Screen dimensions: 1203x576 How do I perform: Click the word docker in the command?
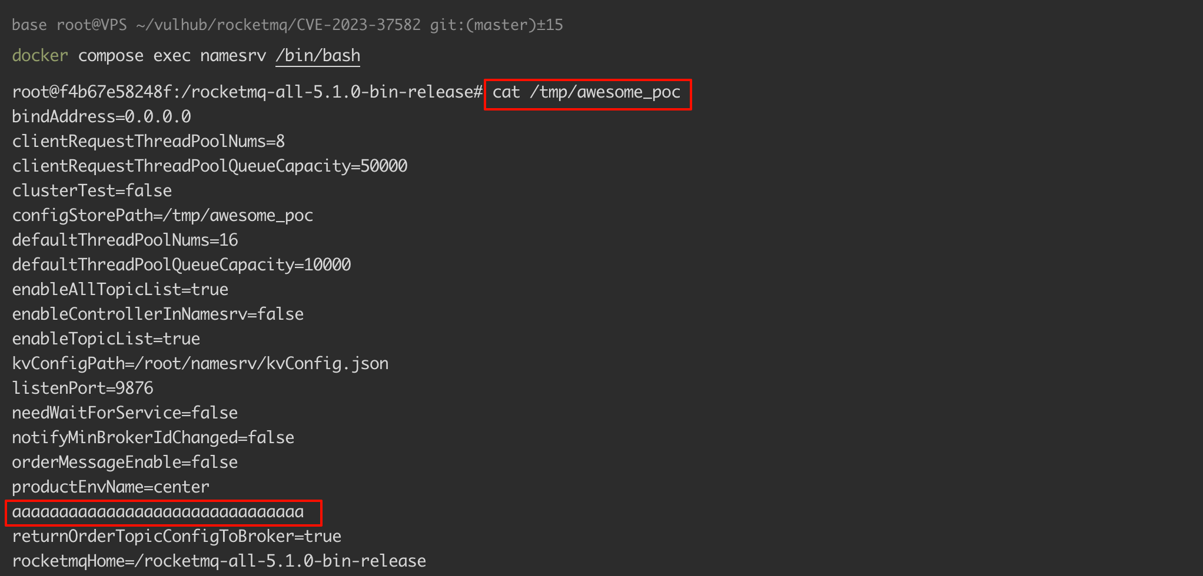40,56
